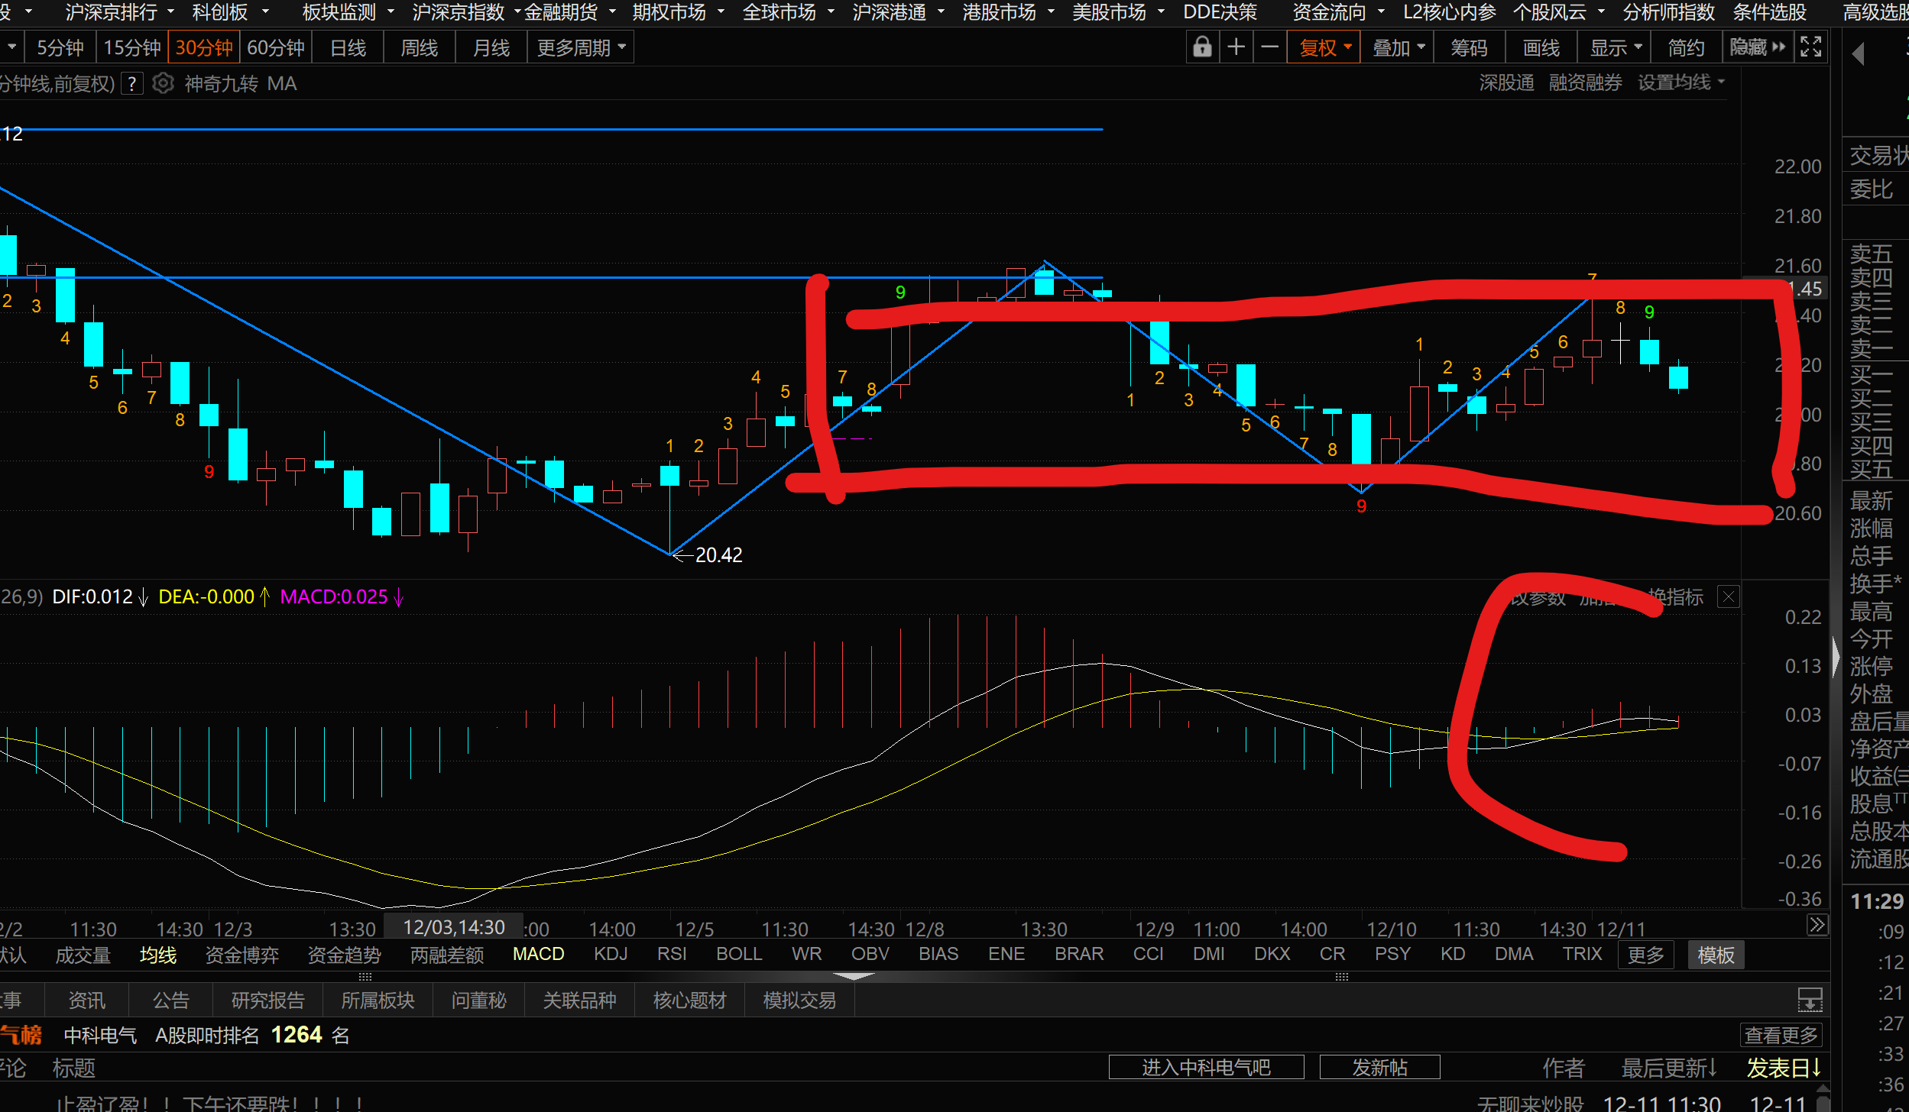This screenshot has width=1909, height=1112.
Task: Switch to the 60分钟 period tab
Action: 276,47
